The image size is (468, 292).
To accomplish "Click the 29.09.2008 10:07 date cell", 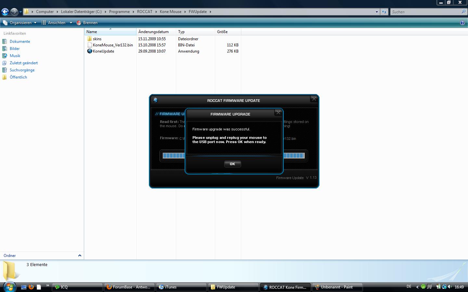I will click(152, 51).
